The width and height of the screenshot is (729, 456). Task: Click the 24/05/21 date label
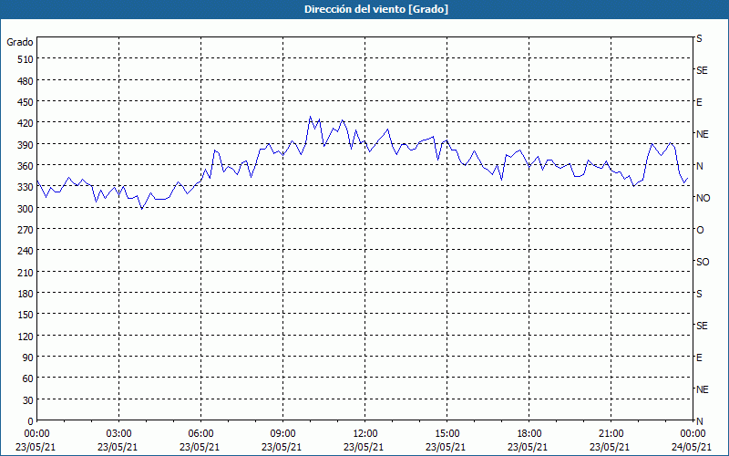pos(692,447)
